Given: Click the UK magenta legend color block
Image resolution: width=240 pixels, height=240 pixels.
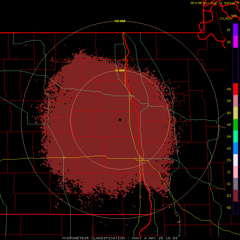Looking at the screenshot, I should click(x=235, y=42).
